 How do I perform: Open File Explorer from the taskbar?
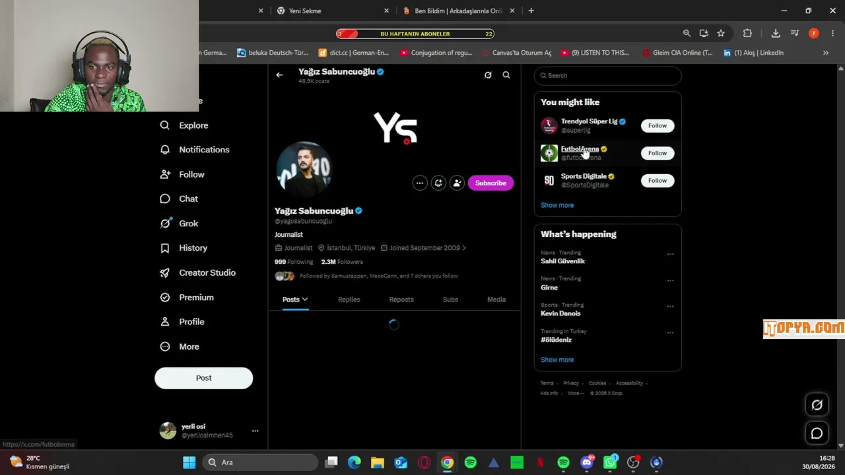pos(378,462)
